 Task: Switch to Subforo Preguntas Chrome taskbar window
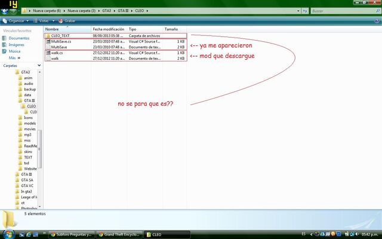72,235
